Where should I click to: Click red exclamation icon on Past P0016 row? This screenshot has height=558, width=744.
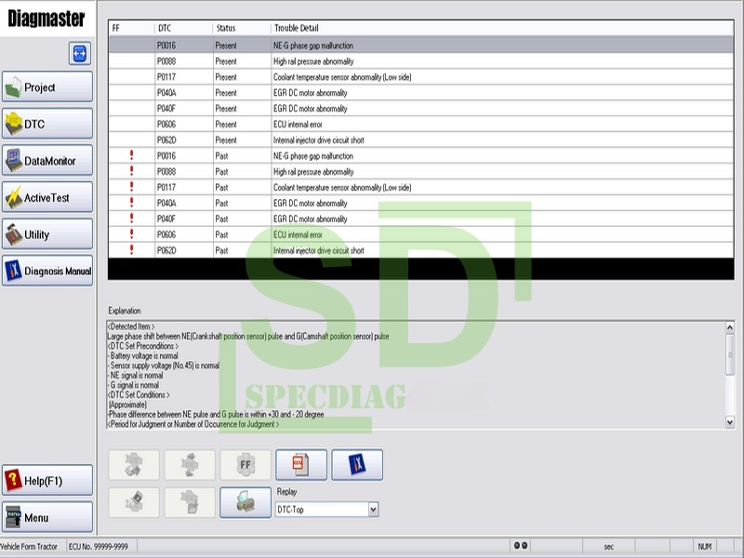[131, 155]
